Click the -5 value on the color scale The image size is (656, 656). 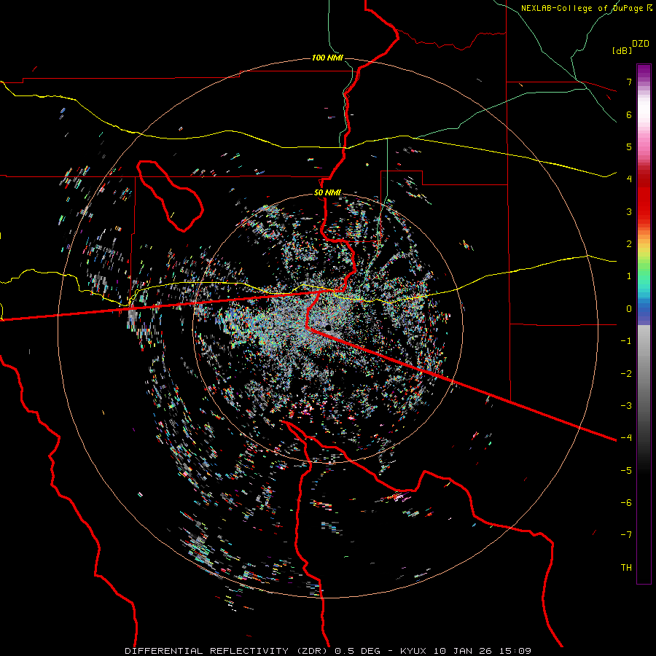(x=626, y=471)
